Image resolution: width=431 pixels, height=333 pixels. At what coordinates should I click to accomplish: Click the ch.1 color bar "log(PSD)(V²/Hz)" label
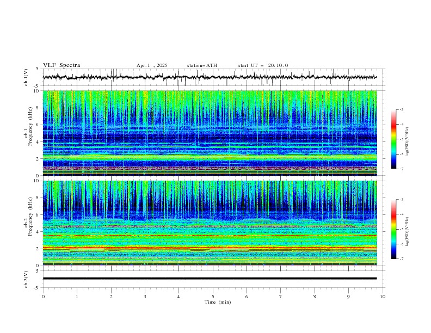pyautogui.click(x=408, y=142)
